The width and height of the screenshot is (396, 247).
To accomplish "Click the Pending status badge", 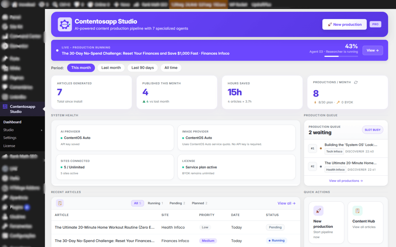I will tap(275, 227).
